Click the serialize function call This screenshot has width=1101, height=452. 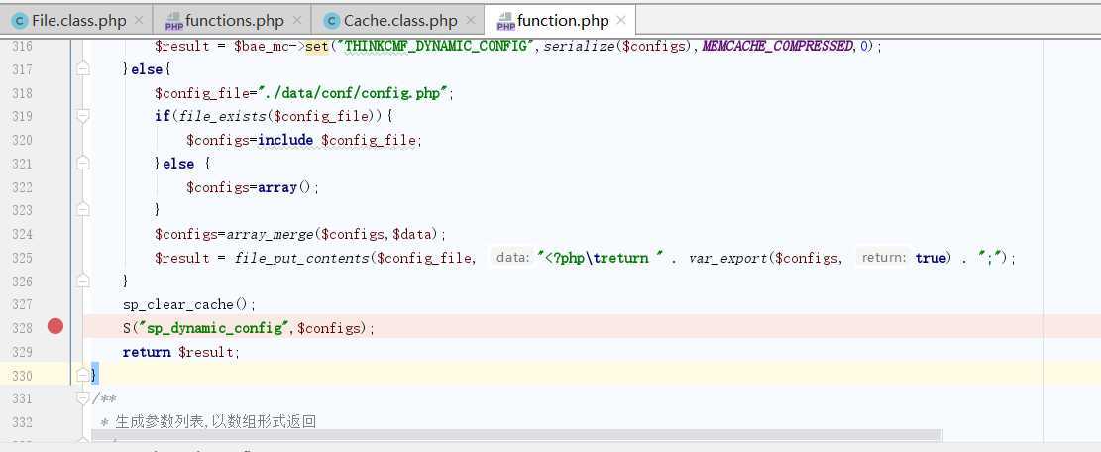578,46
